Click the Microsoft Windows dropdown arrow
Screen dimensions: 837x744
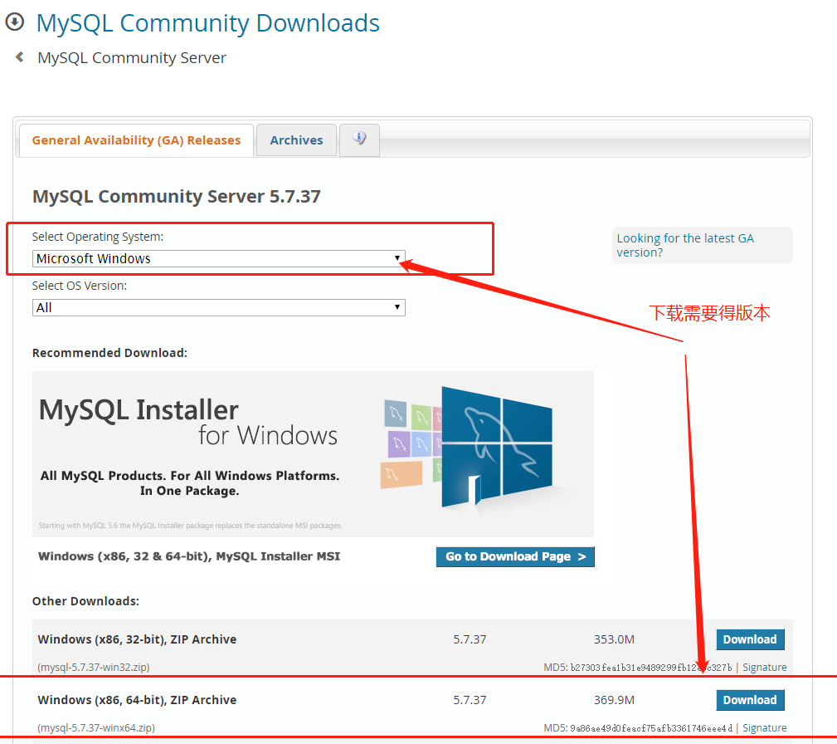click(397, 258)
